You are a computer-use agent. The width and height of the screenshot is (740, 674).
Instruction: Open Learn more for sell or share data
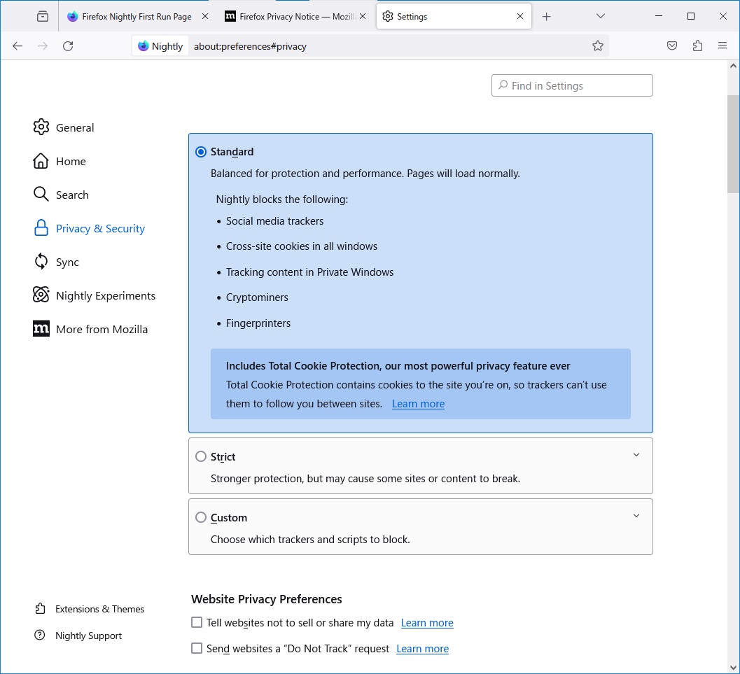click(427, 623)
